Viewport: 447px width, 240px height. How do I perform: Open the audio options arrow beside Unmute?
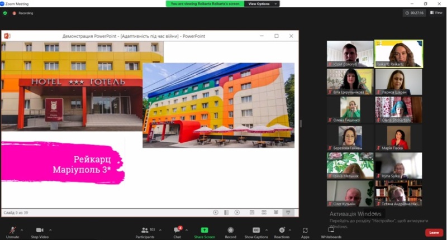[22, 230]
